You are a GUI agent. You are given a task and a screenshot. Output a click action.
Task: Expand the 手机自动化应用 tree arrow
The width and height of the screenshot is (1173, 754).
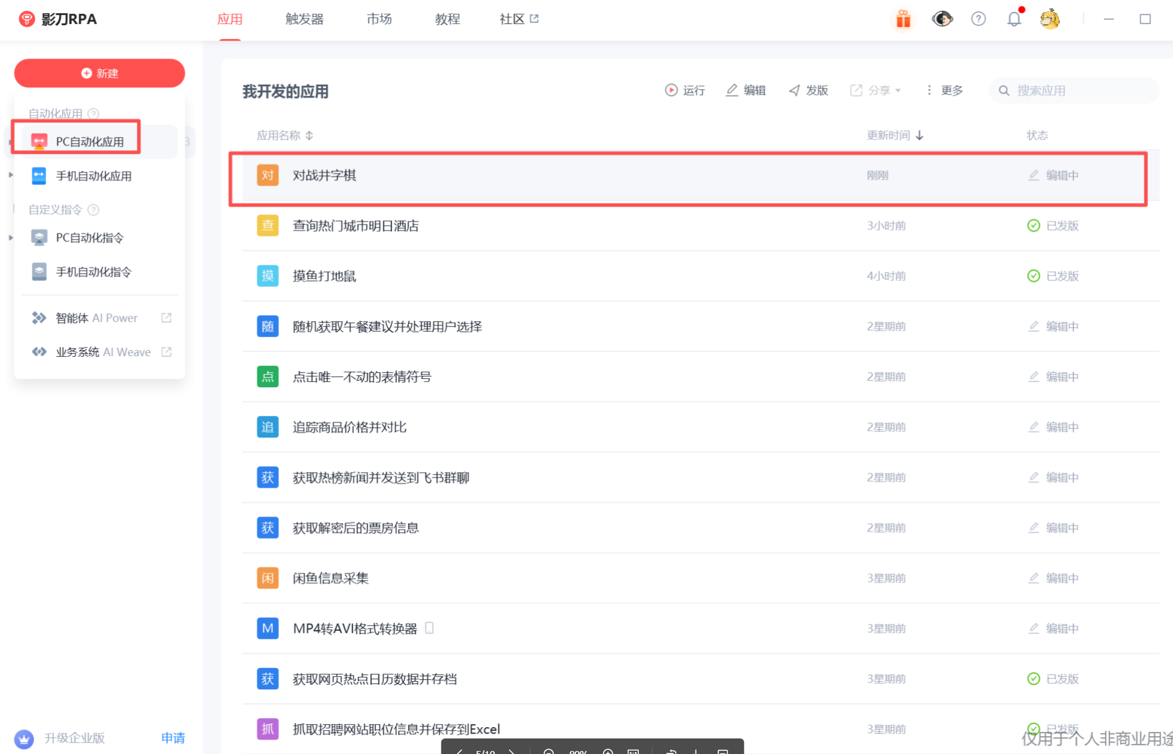tap(11, 175)
